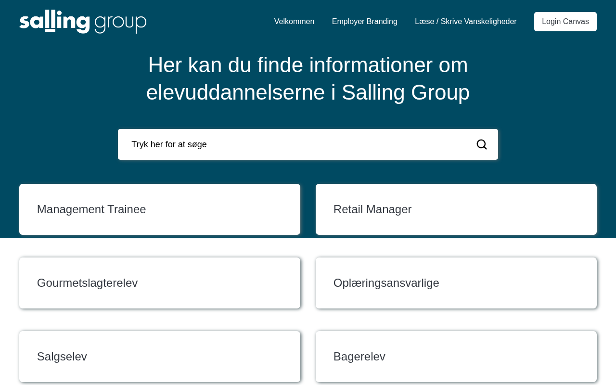Open the Oplæringsansvarlige card
616x385 pixels.
[x=456, y=283]
